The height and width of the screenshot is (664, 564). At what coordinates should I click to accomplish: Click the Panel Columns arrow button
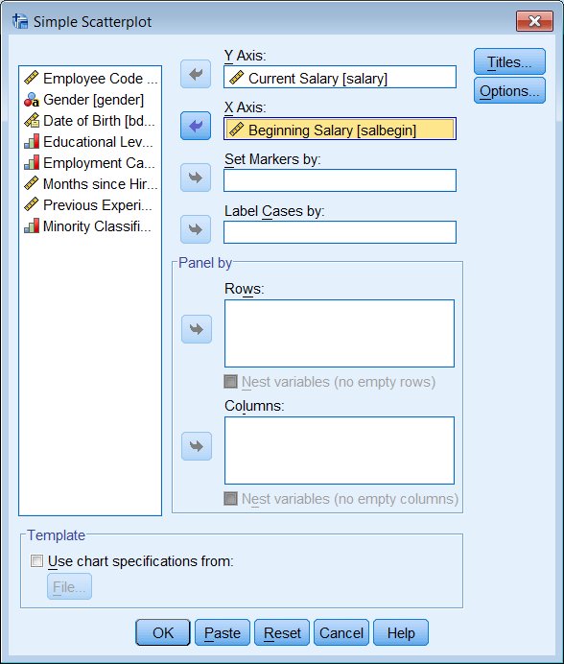point(197,446)
